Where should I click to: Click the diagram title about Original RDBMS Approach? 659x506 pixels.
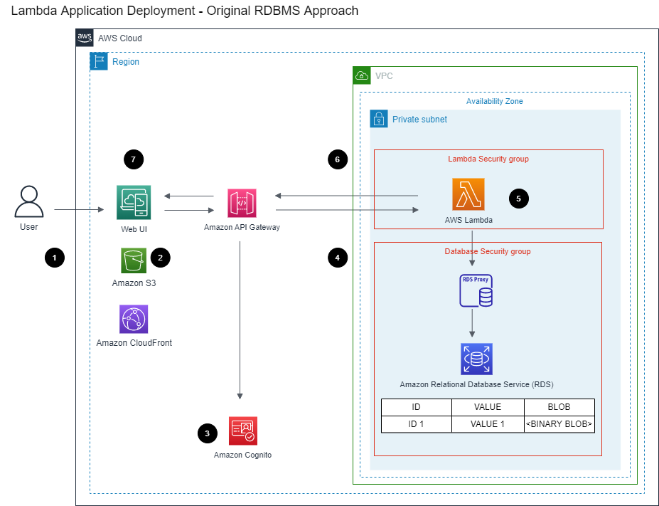coord(185,11)
